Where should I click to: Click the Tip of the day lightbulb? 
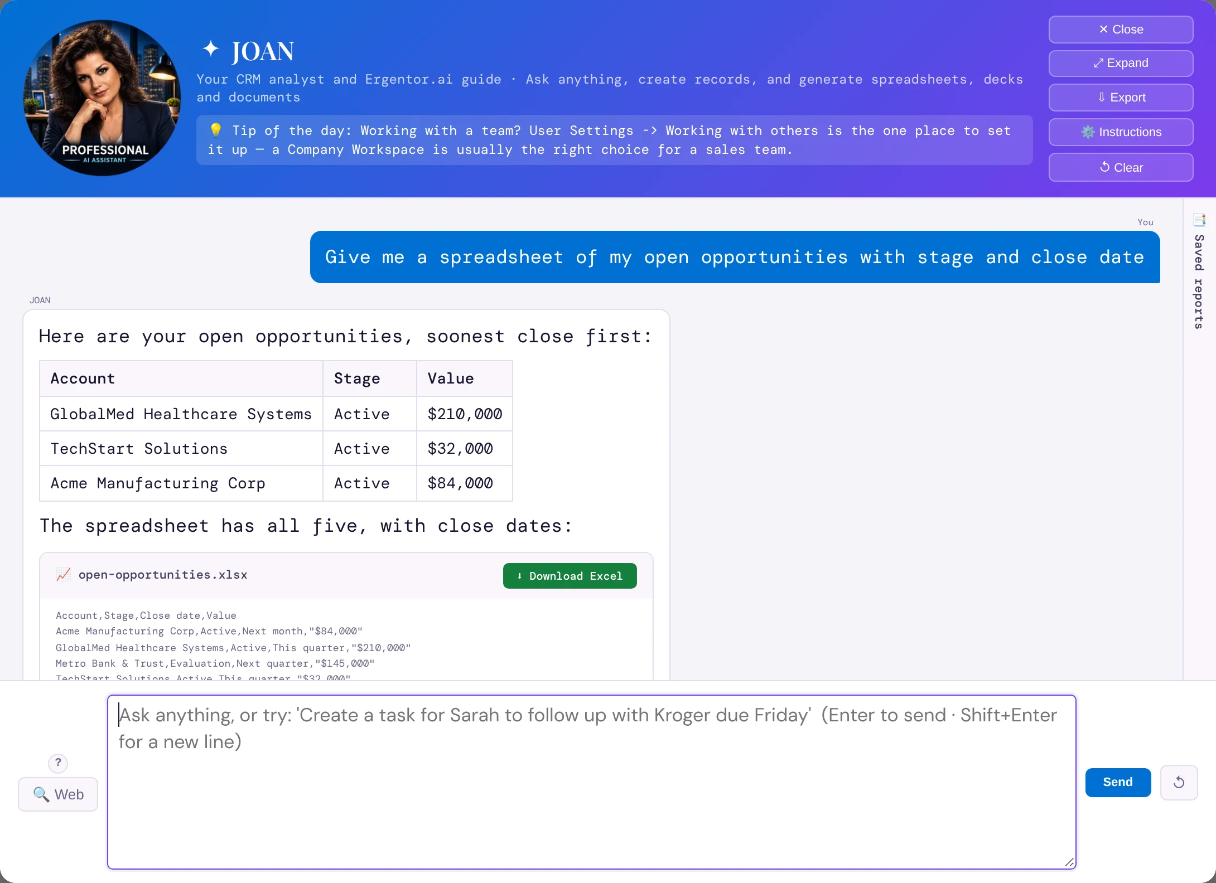tap(215, 130)
